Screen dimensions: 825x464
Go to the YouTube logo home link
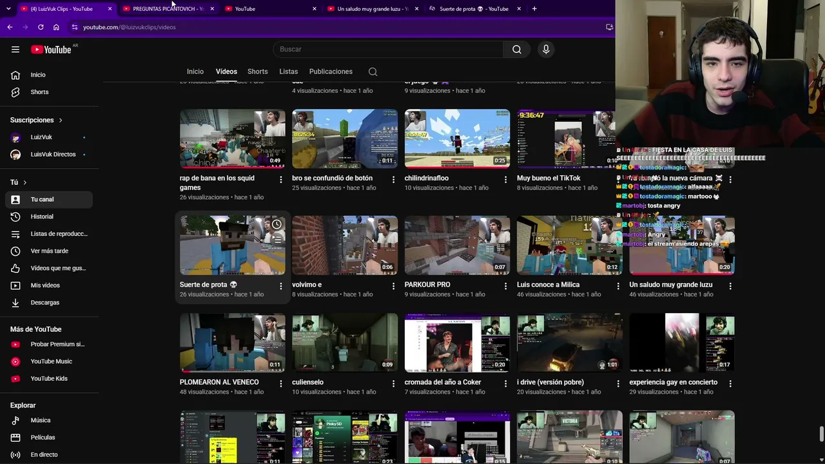pyautogui.click(x=51, y=50)
